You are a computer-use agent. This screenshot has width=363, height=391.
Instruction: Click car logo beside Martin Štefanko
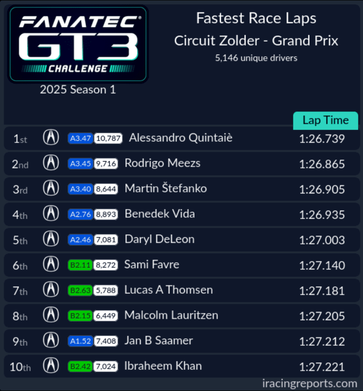click(51, 188)
